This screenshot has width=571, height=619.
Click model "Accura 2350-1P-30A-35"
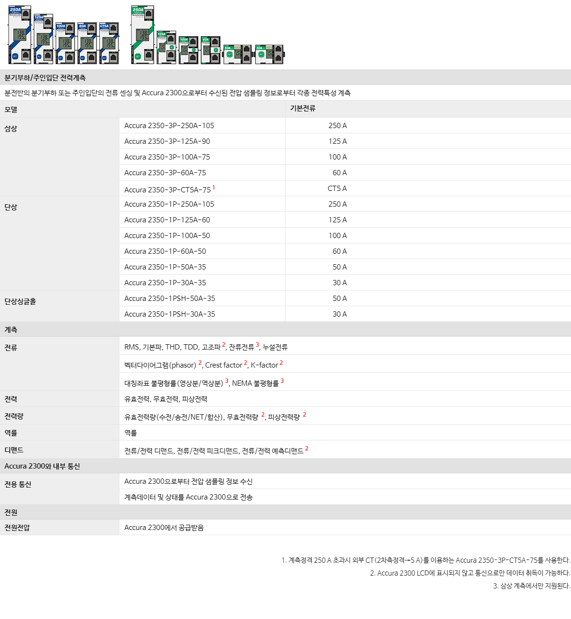point(165,283)
